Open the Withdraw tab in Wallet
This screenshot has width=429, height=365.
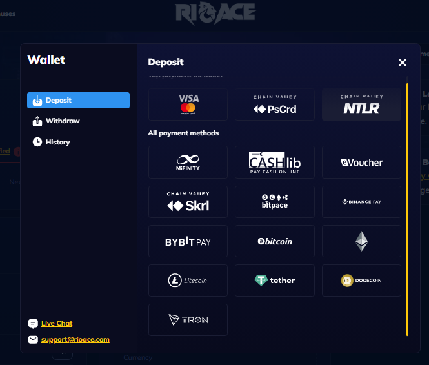(x=63, y=121)
